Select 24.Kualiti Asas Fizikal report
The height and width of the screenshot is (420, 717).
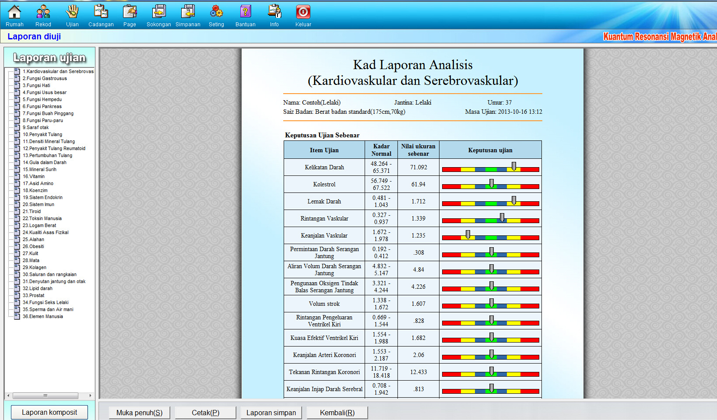(x=46, y=232)
